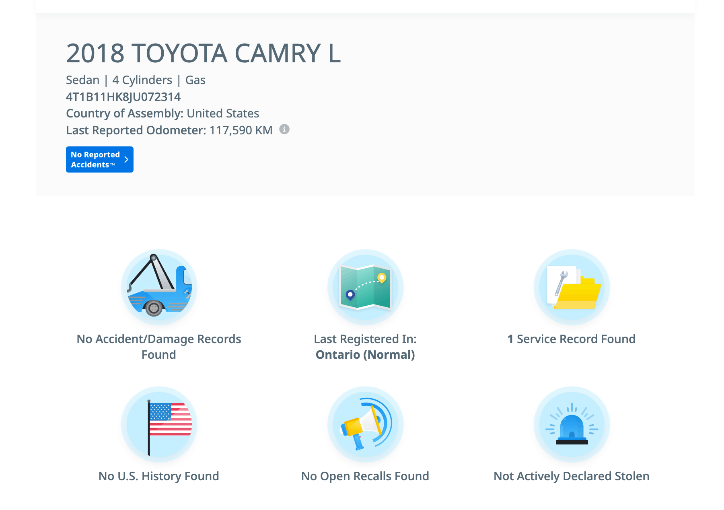This screenshot has height=510, width=724.
Task: Click the No Reported Accidents button
Action: [x=100, y=160]
